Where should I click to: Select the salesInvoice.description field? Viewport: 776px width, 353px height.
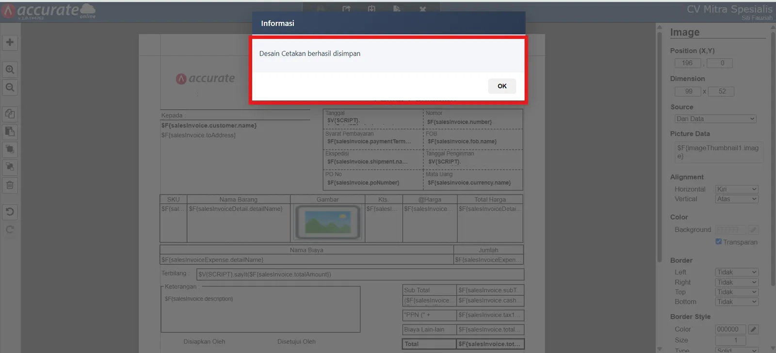(199, 299)
